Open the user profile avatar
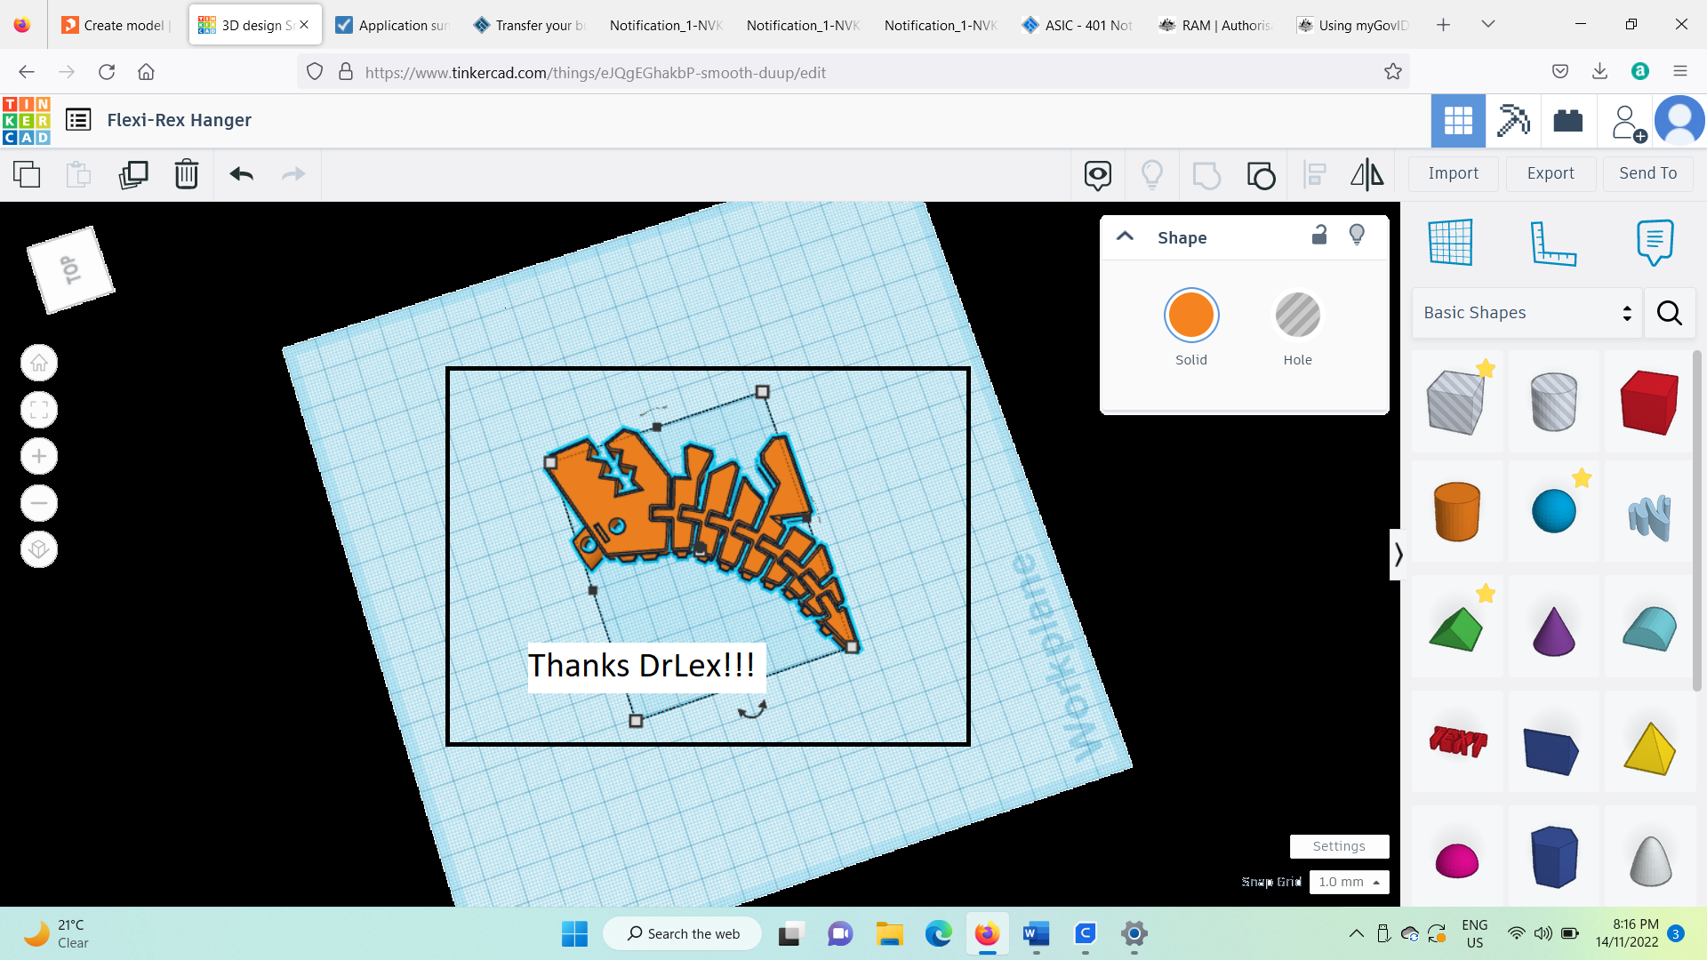The image size is (1707, 960). point(1679,121)
